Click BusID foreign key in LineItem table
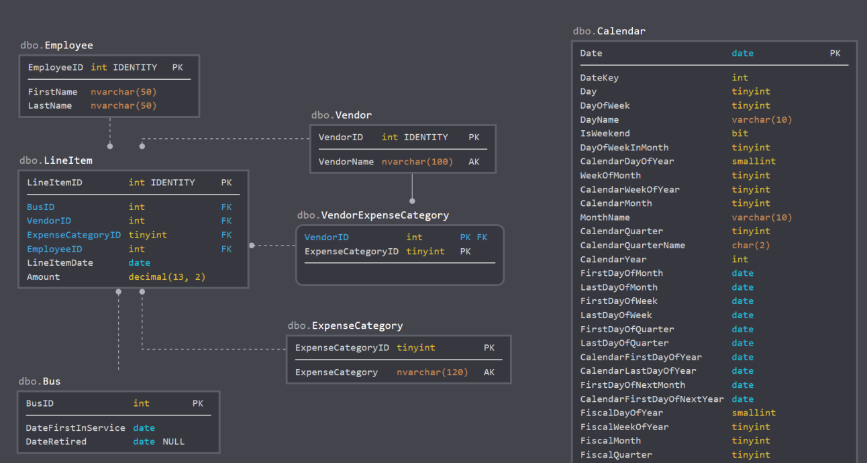The image size is (867, 463). click(40, 207)
